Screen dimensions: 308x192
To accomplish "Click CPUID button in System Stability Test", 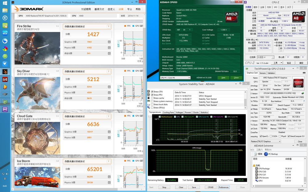I will 211,187.
